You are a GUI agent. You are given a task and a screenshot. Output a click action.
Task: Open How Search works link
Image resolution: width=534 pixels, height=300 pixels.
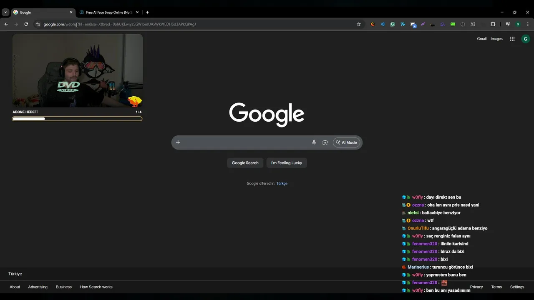[96, 287]
